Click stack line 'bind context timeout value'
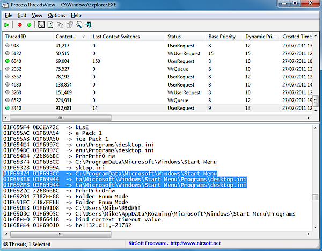Image resolution: width=322 pixels, height=251 pixels. click(x=82, y=219)
